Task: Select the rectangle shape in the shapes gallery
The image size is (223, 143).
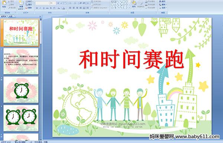Action: coord(124,1)
